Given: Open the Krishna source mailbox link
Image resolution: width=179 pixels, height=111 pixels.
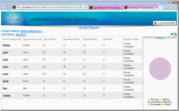Looking at the screenshot, I should pyautogui.click(x=6, y=45).
